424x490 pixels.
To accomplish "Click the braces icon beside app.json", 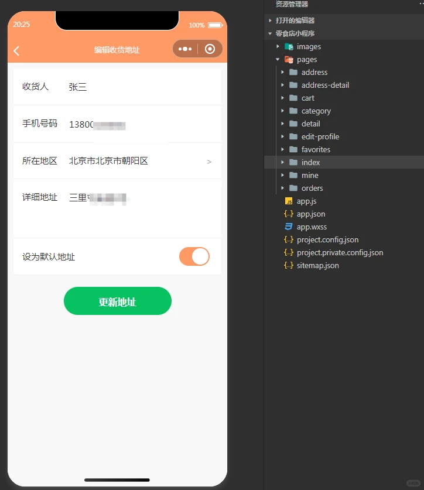I will (x=289, y=214).
